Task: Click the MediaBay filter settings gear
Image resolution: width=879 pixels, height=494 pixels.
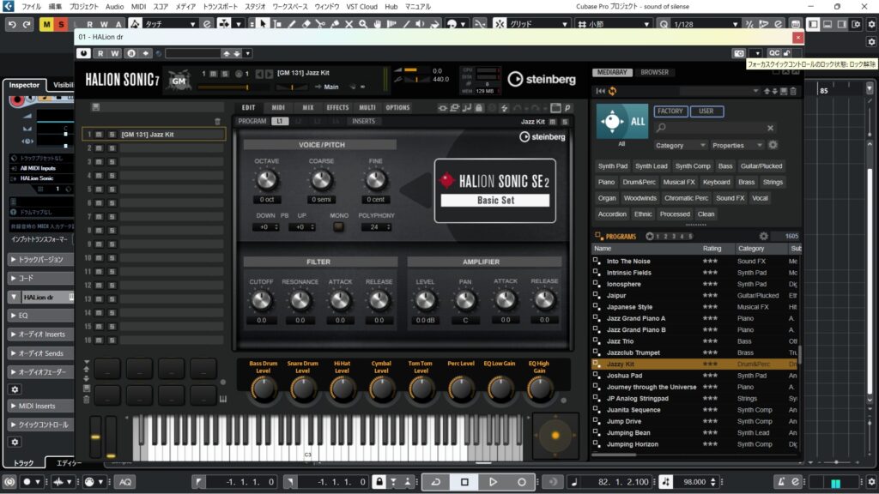Action: [773, 145]
